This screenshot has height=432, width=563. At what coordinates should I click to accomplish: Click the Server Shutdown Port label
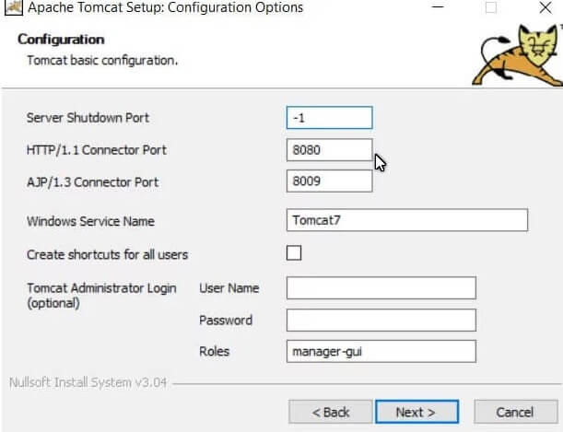(x=88, y=118)
